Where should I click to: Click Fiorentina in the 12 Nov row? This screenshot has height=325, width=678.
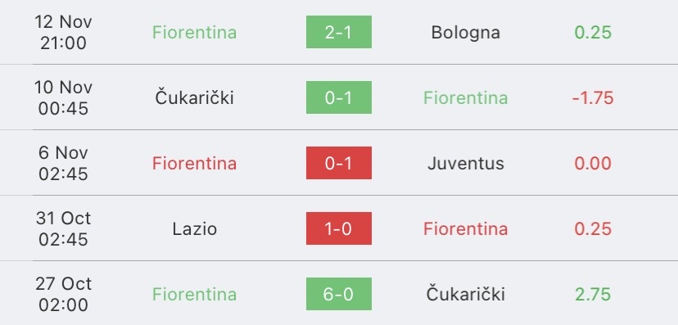point(195,33)
